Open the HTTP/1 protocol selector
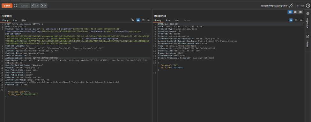Image resolution: width=311 pixels, height=122 pixels. point(300,5)
